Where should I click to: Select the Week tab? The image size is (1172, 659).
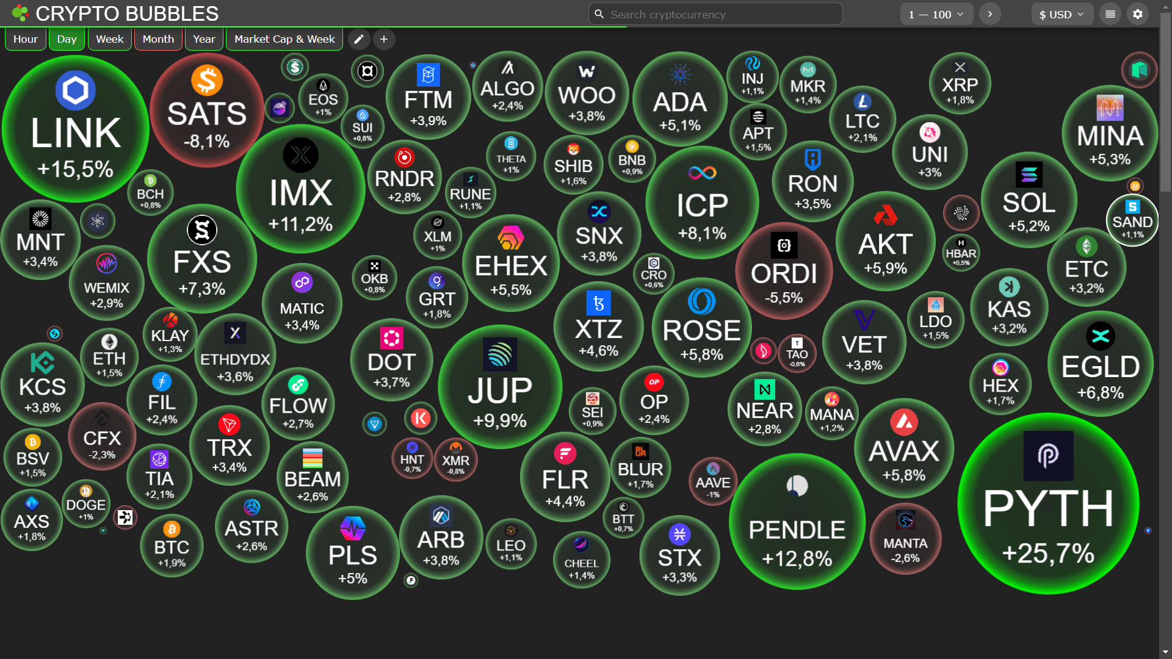110,40
